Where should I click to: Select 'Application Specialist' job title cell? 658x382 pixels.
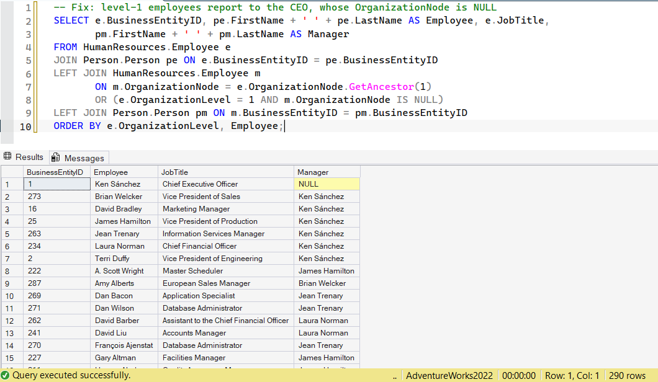(226, 296)
